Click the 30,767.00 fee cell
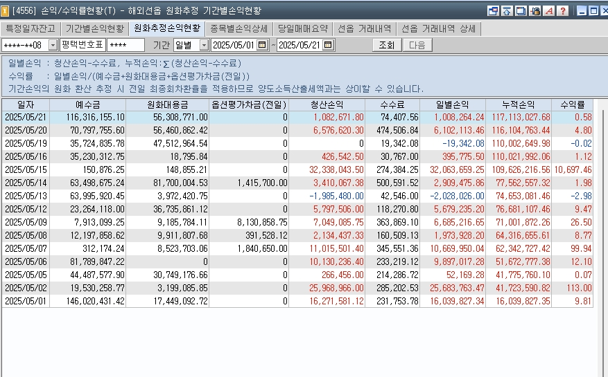 [x=392, y=157]
